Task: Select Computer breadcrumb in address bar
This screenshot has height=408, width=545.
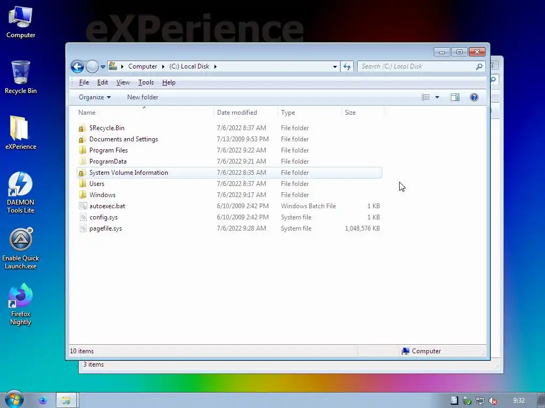Action: click(x=143, y=66)
